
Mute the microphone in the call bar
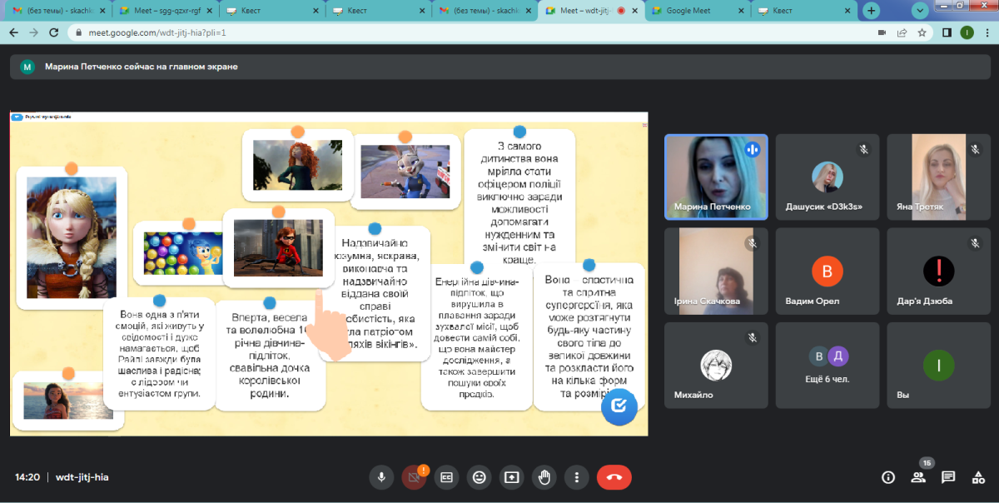click(x=381, y=477)
